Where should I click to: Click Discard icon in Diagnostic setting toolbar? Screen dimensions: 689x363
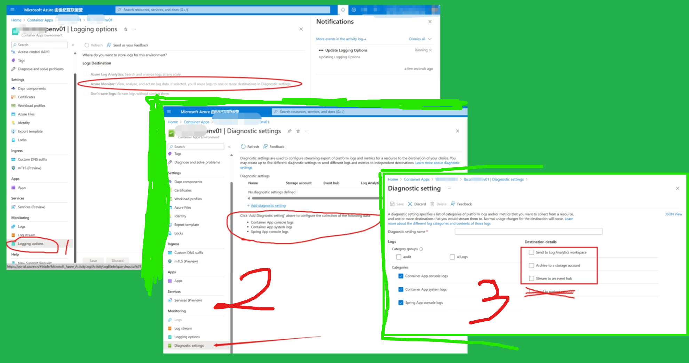pyautogui.click(x=410, y=204)
